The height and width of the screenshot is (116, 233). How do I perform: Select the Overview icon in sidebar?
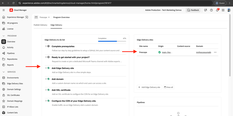click(x=4, y=42)
